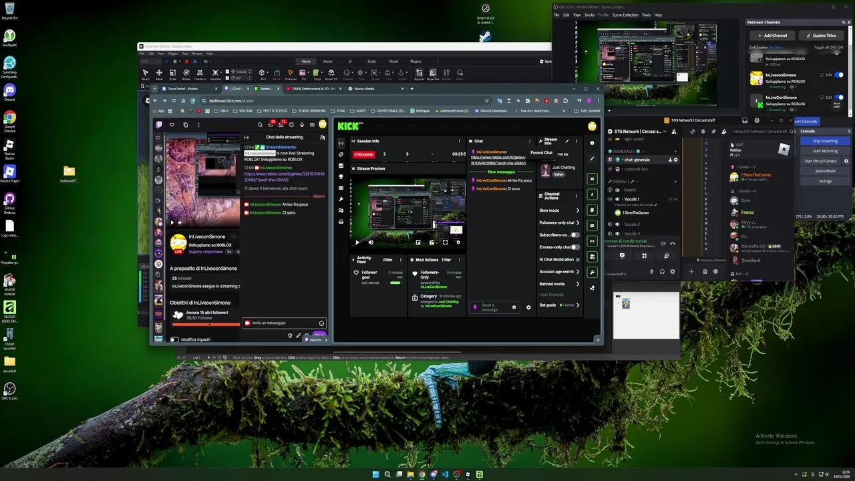Open the Kick profile avatar
855x481 pixels.
point(592,126)
